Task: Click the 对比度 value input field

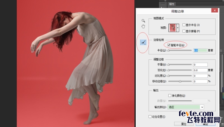Action: coord(200,76)
